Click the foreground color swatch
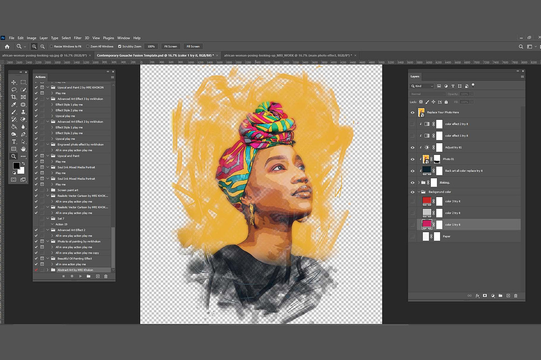The image size is (541, 360). [16, 166]
